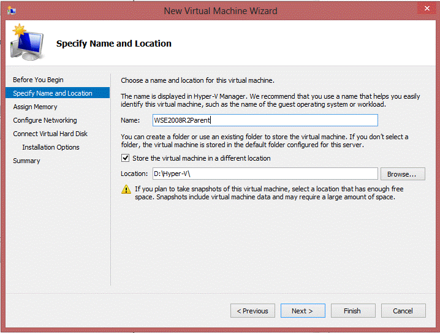
Task: Click the snapshot free-space warning text
Action: (269, 193)
